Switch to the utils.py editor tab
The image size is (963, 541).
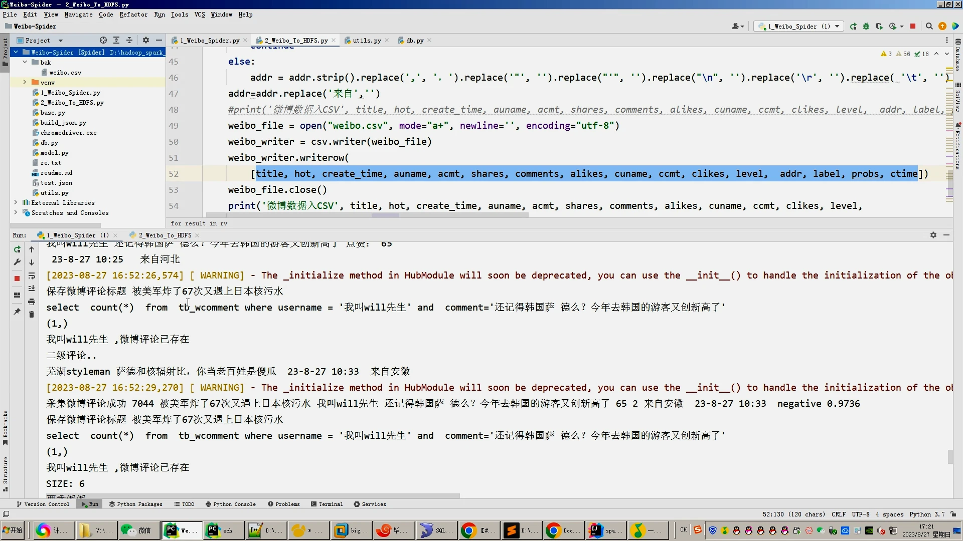coord(366,41)
